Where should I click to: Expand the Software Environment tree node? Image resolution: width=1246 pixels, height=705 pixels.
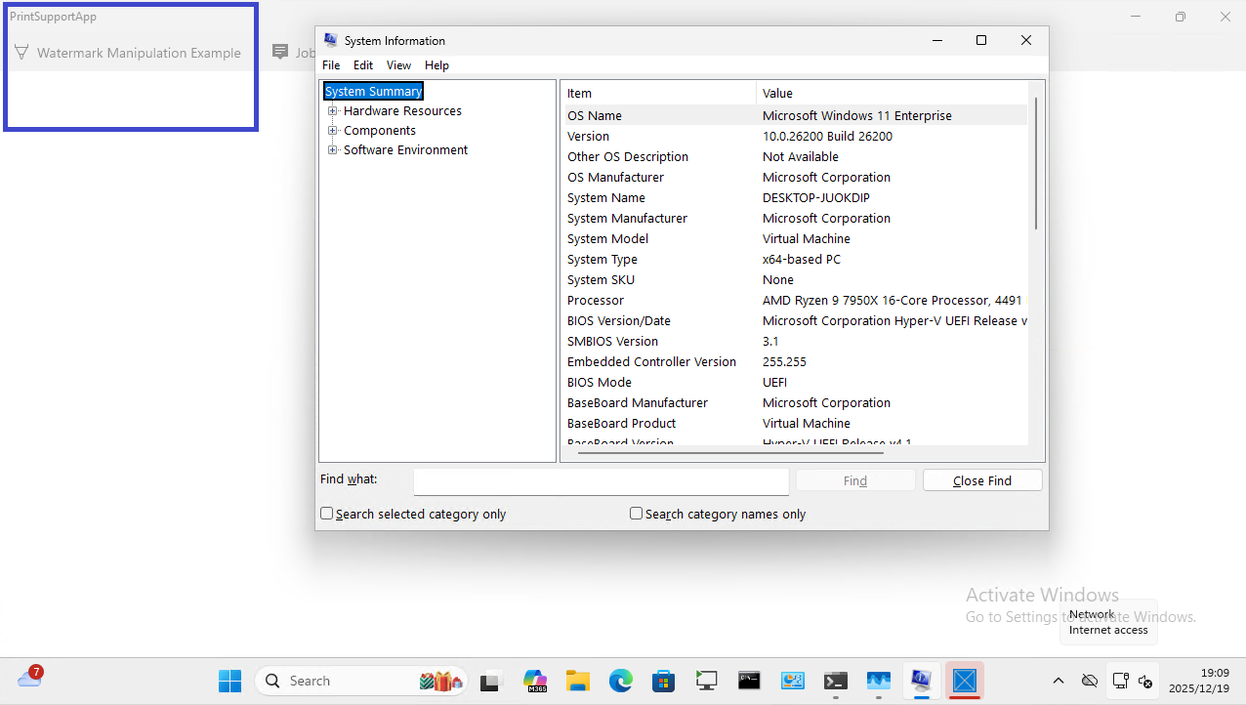click(333, 150)
